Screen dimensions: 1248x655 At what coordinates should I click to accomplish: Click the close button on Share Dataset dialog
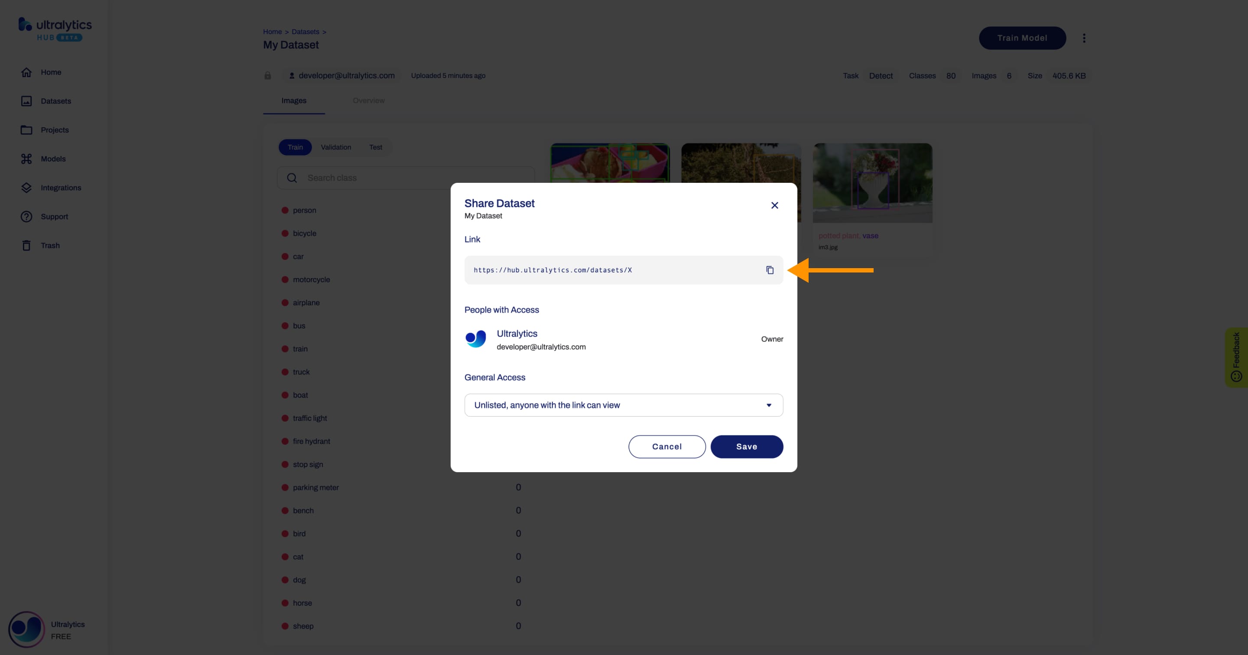(x=774, y=204)
